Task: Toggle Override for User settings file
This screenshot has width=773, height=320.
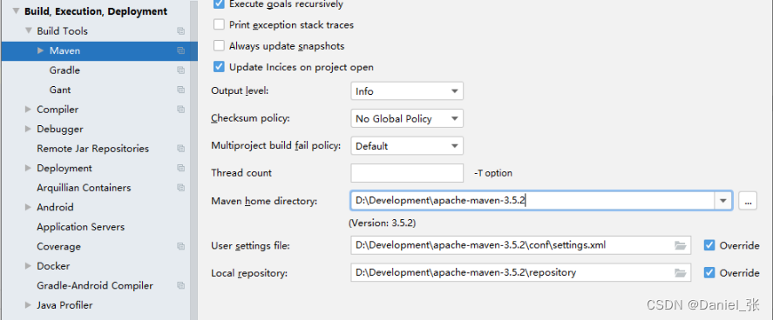Action: (x=709, y=245)
